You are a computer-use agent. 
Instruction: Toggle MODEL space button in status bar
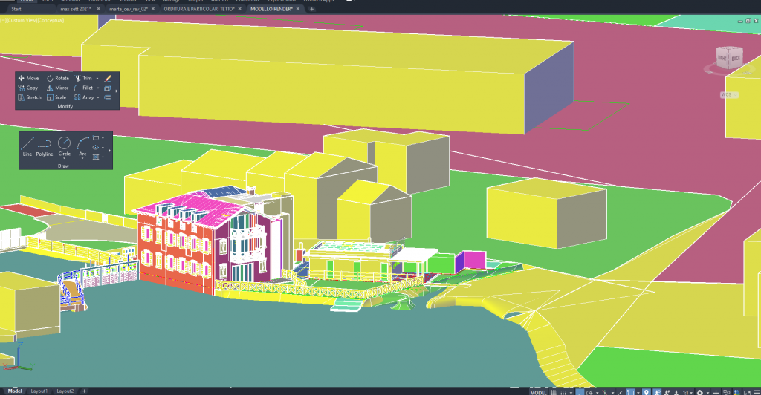pos(539,391)
